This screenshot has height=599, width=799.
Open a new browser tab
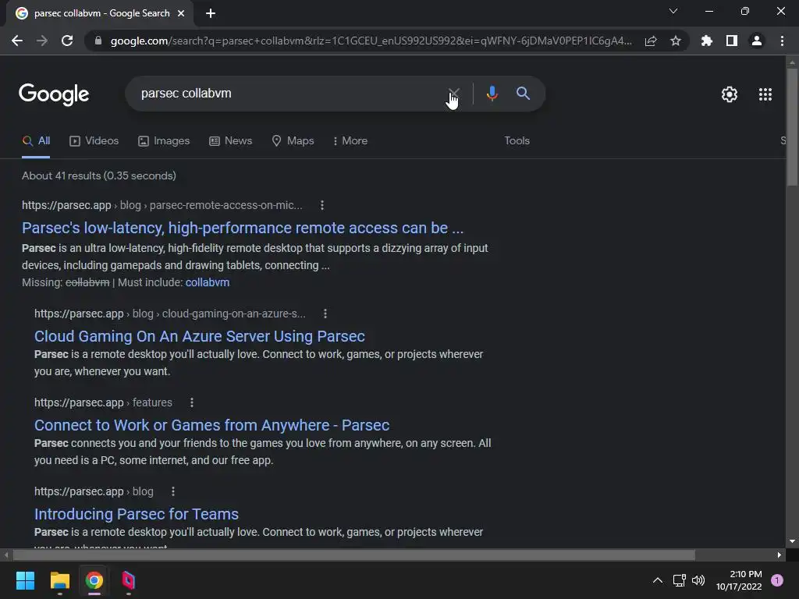coord(211,13)
